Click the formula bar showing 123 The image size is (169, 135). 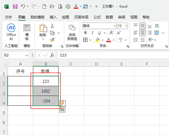coord(113,55)
